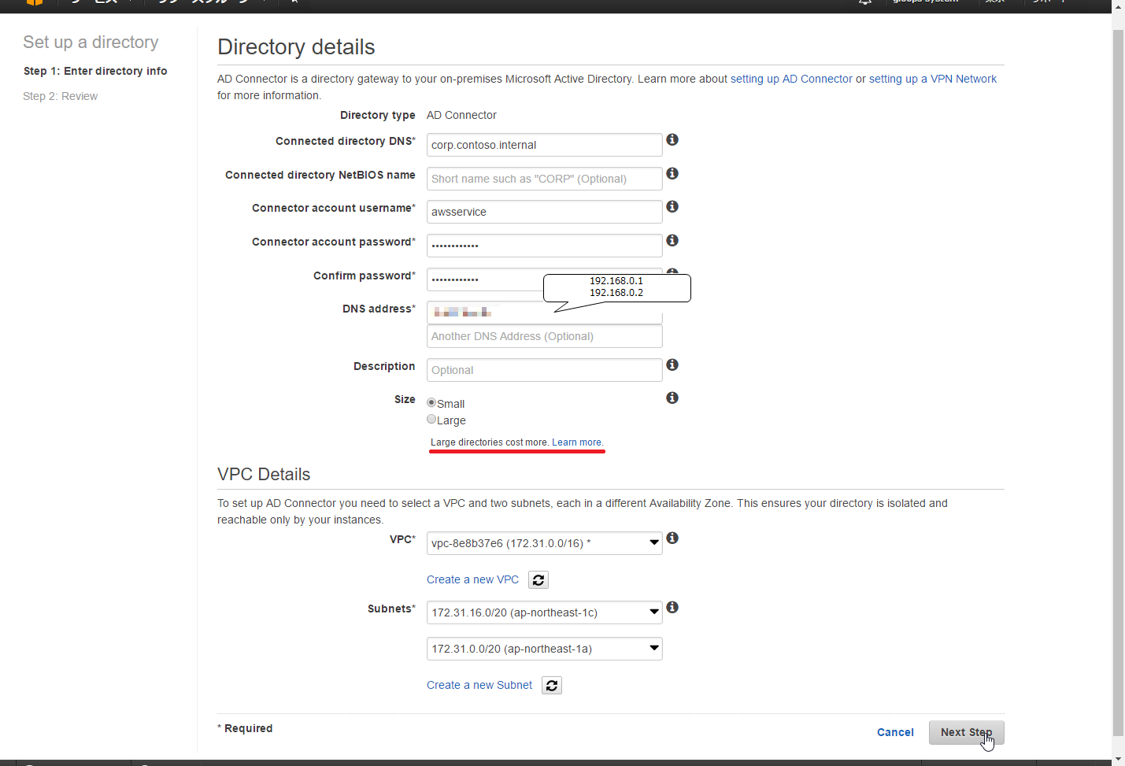1125x766 pixels.
Task: Click info icon beside VPC dropdown
Action: tap(672, 538)
